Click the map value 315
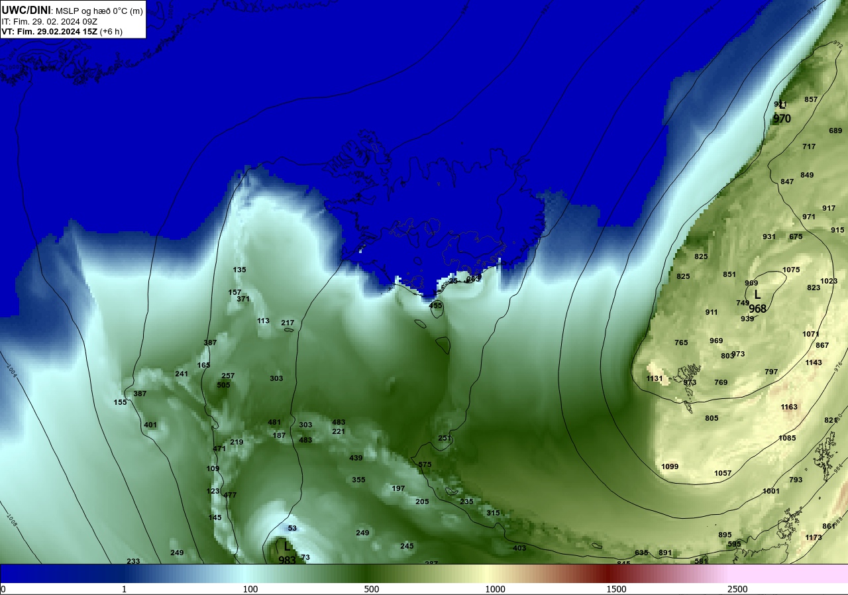Image resolution: width=848 pixels, height=595 pixels. [493, 513]
